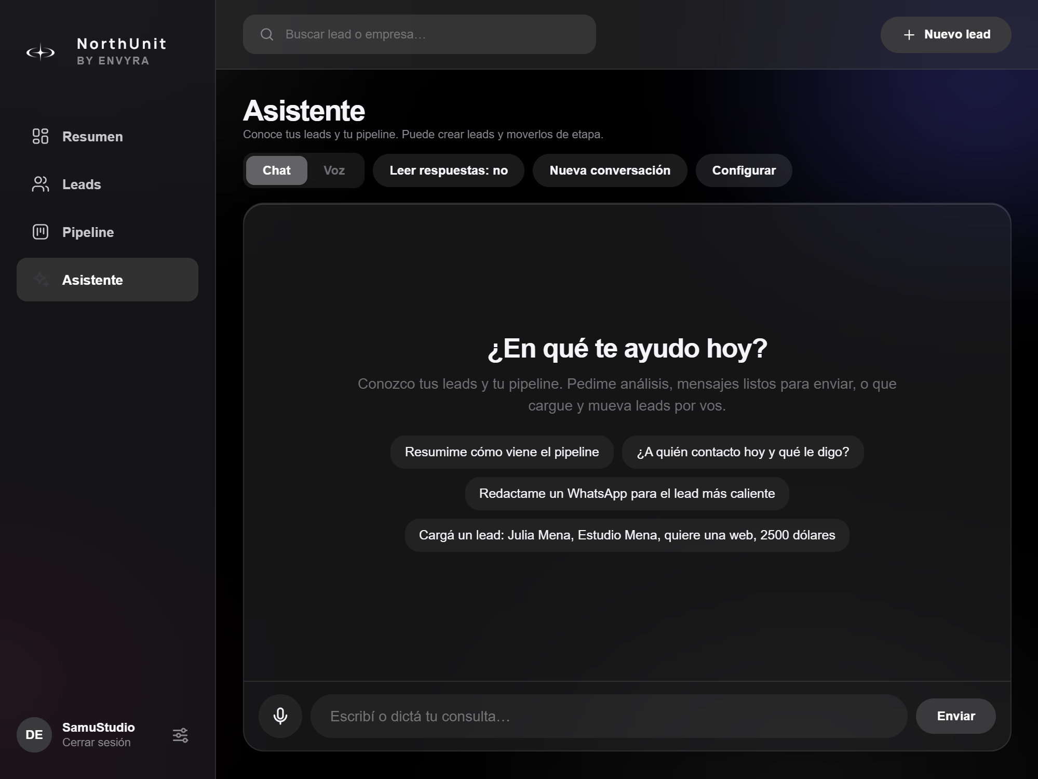
Task: Open the Pipeline section
Action: (x=107, y=232)
